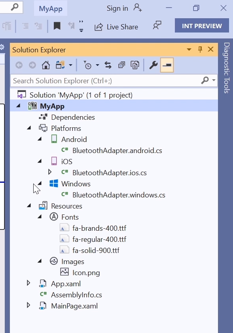233x333 pixels.
Task: Click the Pending Changes Filter clock icon
Action: coord(87,65)
